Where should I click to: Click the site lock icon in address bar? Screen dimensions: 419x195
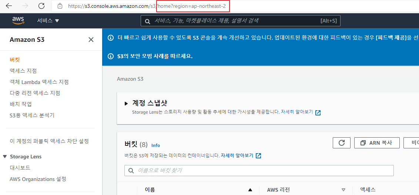pos(60,6)
